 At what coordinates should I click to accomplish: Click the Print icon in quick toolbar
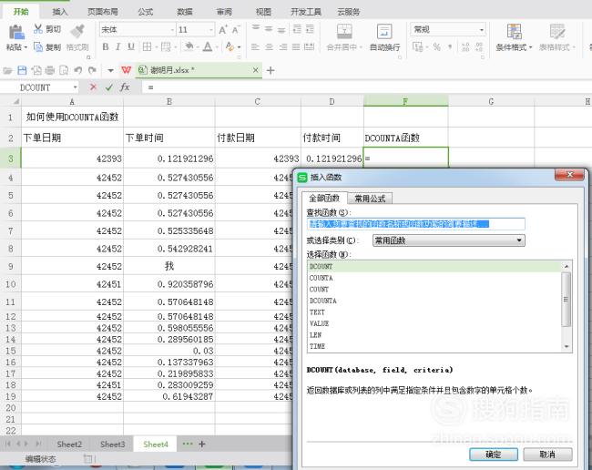[50, 70]
